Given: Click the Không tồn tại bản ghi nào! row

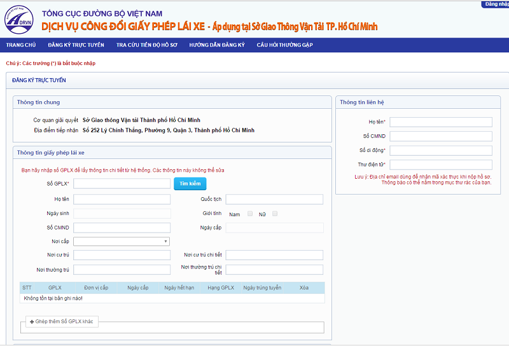Looking at the screenshot, I should click(172, 298).
